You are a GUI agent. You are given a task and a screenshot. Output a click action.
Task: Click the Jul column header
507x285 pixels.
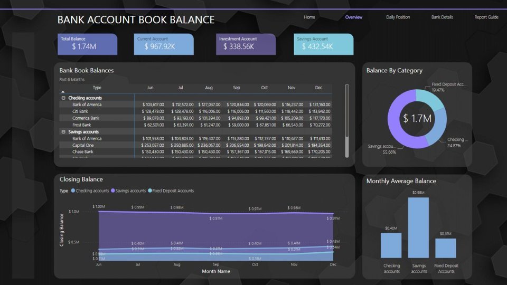[x=181, y=88]
